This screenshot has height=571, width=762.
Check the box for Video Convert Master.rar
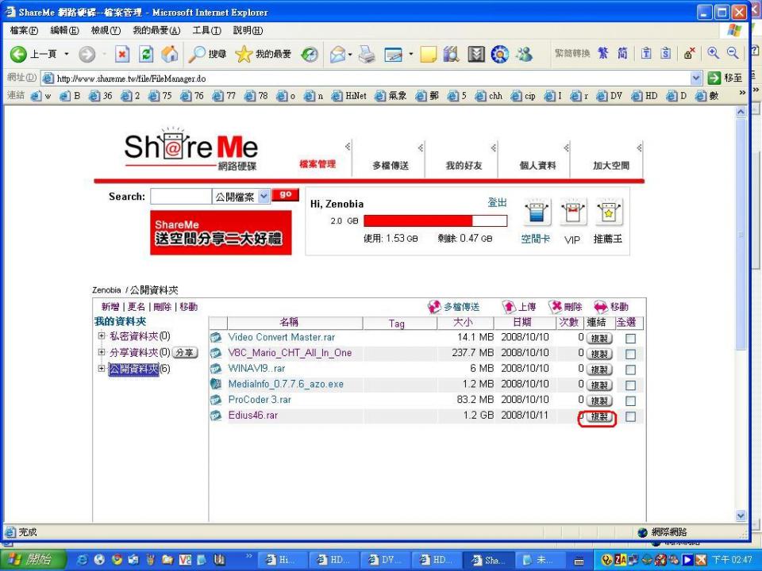tap(630, 339)
